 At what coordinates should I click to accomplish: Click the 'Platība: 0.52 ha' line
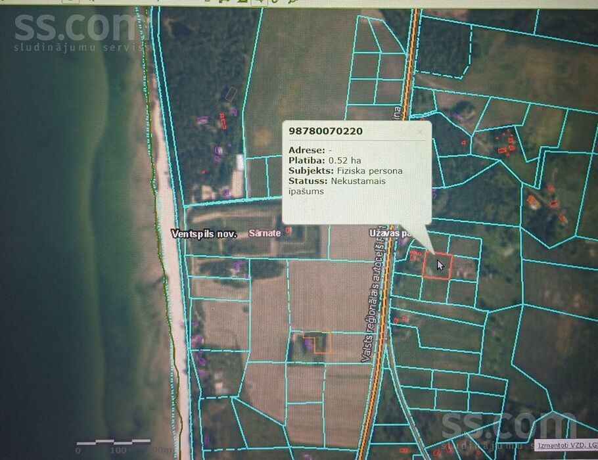point(325,160)
